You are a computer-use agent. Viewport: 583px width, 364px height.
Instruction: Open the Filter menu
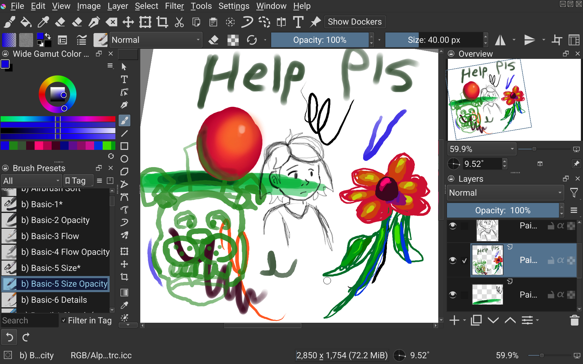[x=174, y=6]
